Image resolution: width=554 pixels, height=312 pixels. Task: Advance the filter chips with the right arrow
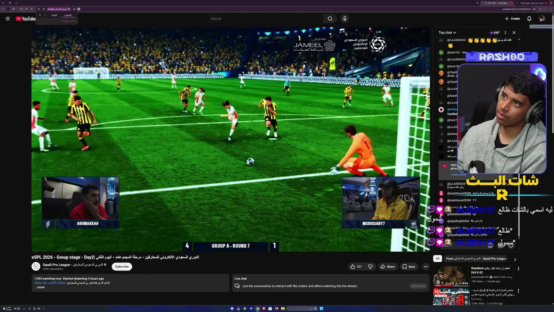pos(515,259)
